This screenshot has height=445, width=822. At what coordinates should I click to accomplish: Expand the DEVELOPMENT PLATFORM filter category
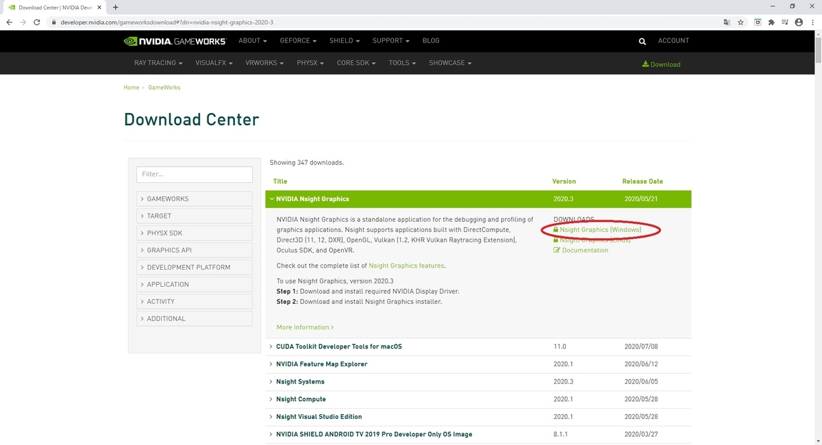coord(195,267)
